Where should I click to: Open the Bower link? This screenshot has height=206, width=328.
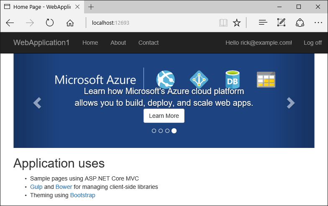pos(64,187)
